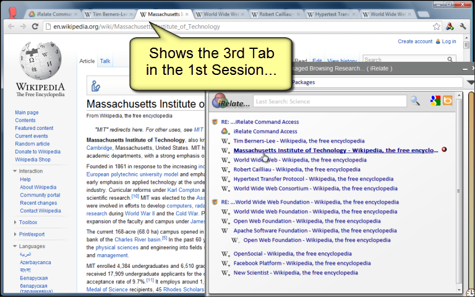475x297 pixels.
Task: Open the Recent changes sidebar link
Action: click(x=38, y=203)
